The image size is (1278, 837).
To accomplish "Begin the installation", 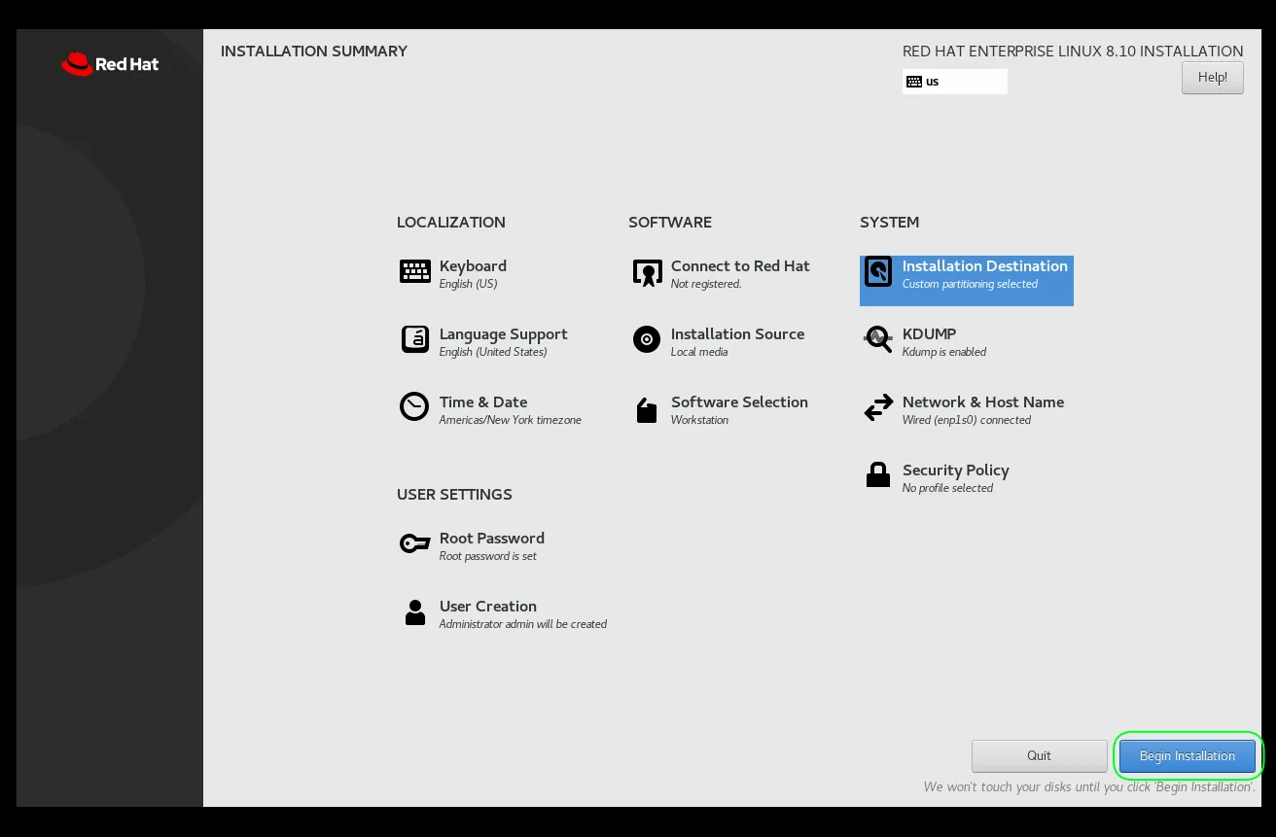I will coord(1188,755).
